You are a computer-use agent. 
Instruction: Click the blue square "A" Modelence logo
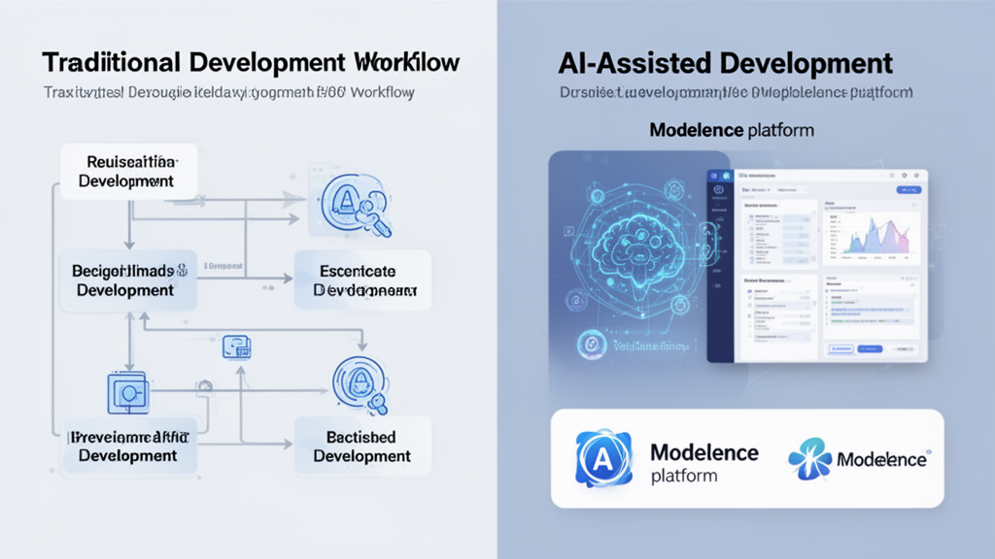tap(603, 458)
